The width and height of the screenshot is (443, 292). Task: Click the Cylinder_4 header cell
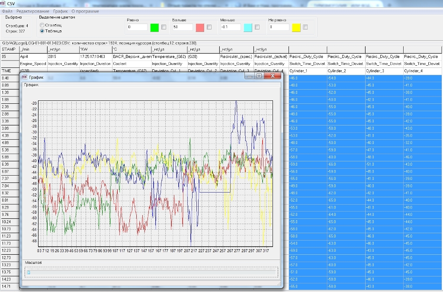(x=423, y=71)
